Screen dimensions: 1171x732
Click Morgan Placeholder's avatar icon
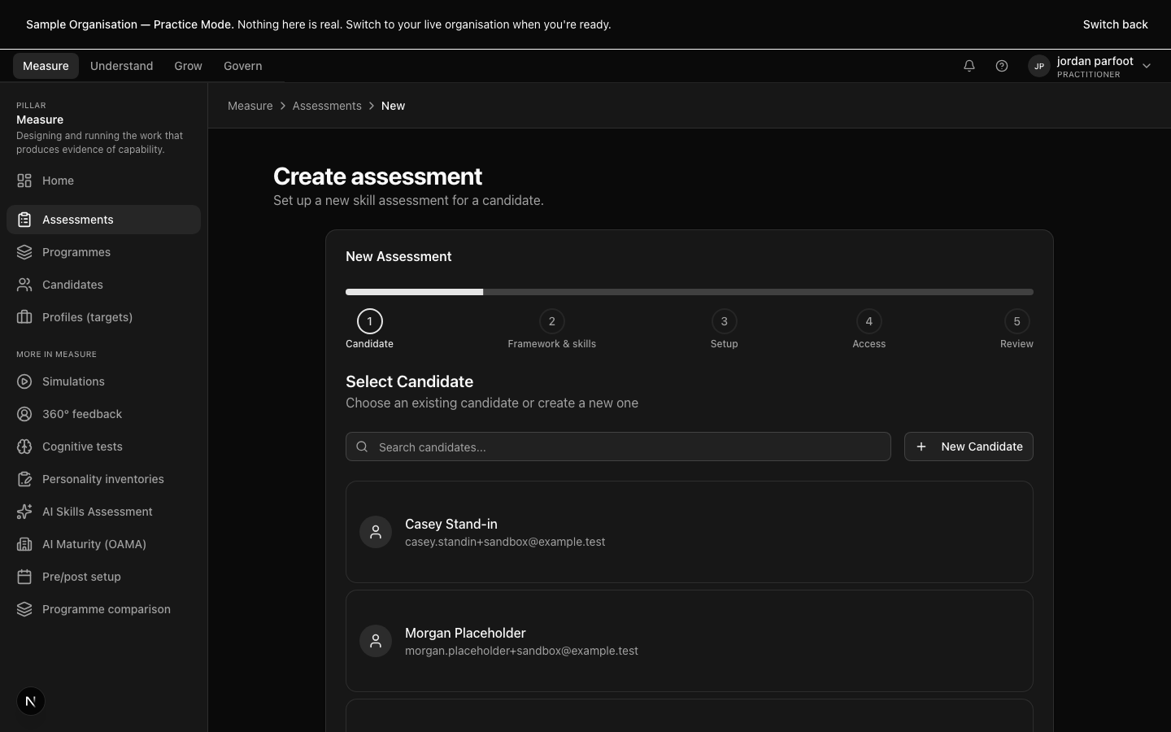(376, 641)
